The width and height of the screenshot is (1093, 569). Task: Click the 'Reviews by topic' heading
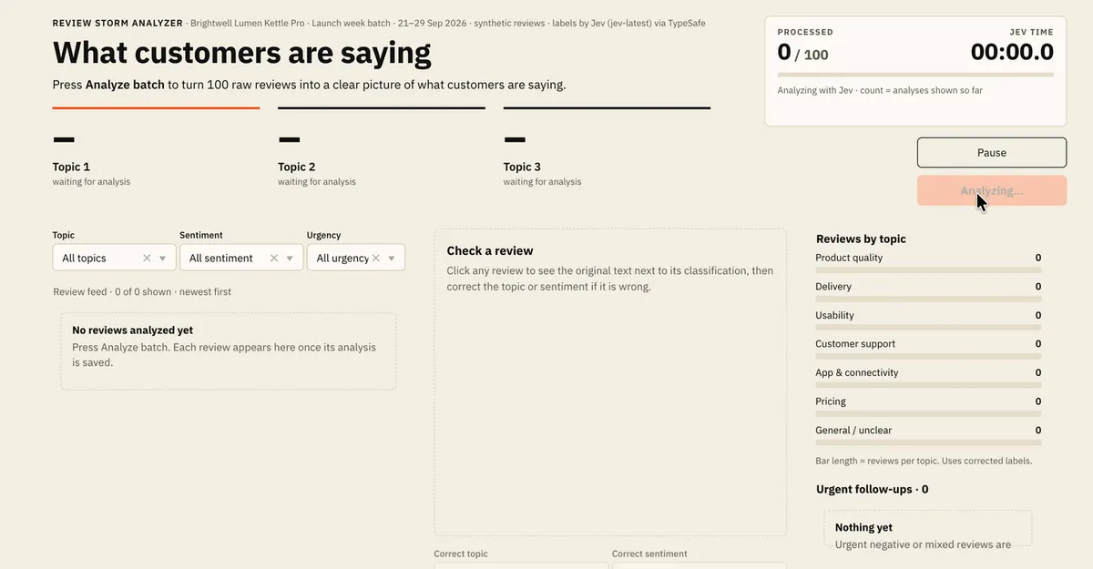[x=861, y=239]
